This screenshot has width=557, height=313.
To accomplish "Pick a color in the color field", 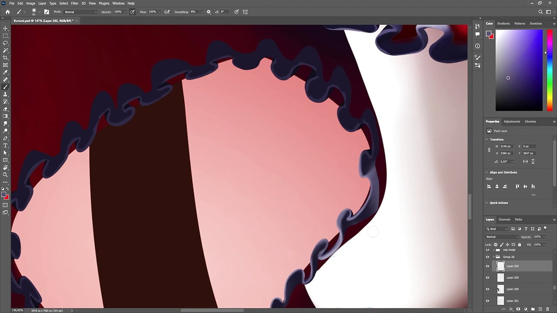I will (519, 70).
